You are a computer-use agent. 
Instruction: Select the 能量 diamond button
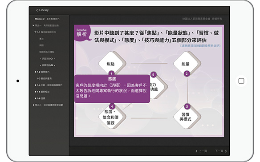tap(186, 64)
